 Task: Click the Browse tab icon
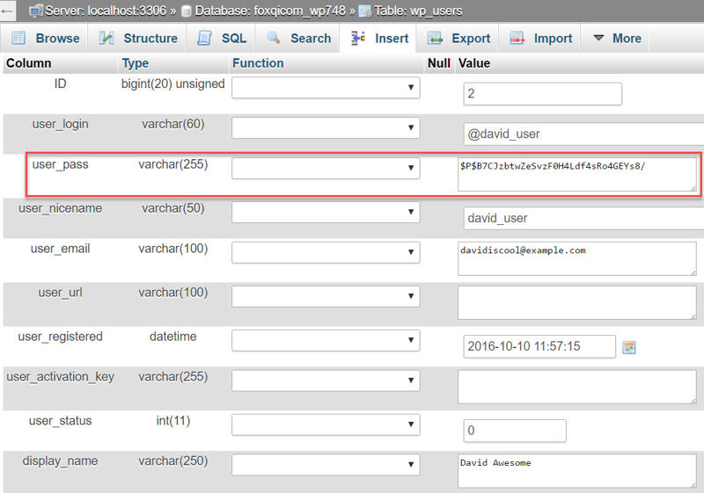(18, 38)
